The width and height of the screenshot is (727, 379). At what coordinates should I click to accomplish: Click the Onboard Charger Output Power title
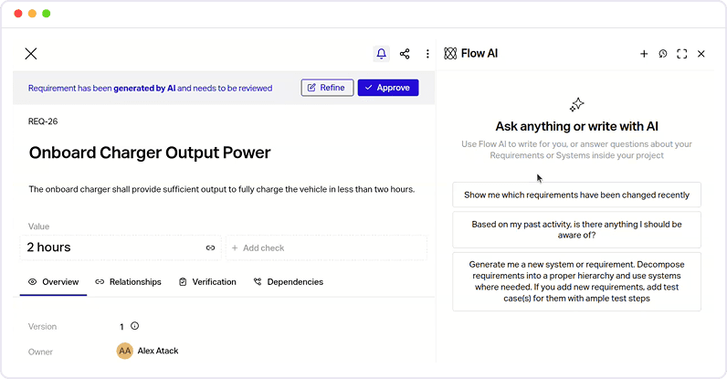[150, 153]
